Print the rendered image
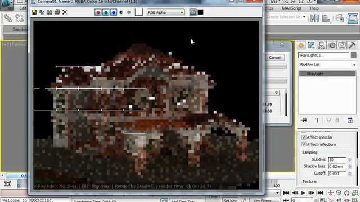The height and width of the screenshot is (202, 360). click(x=57, y=12)
